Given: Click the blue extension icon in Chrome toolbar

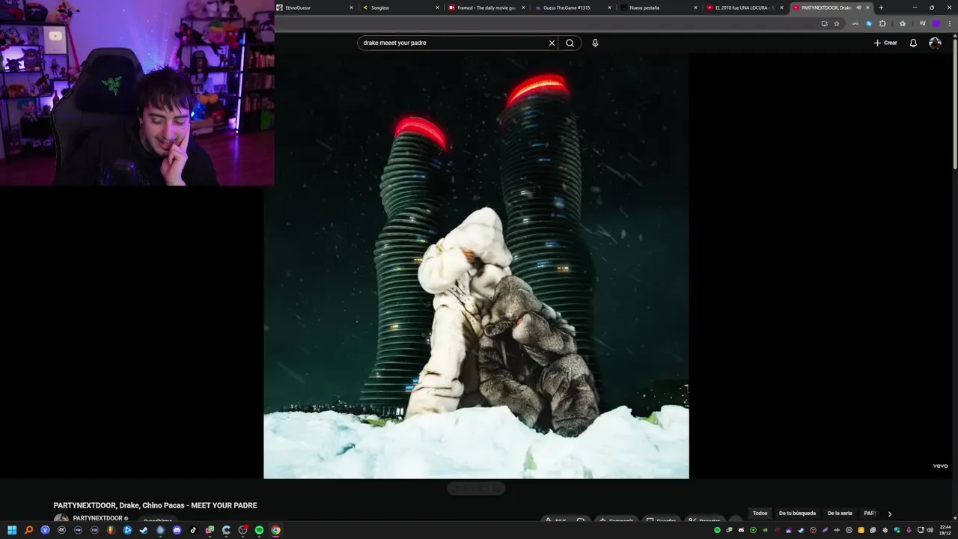Looking at the screenshot, I should click(x=869, y=23).
